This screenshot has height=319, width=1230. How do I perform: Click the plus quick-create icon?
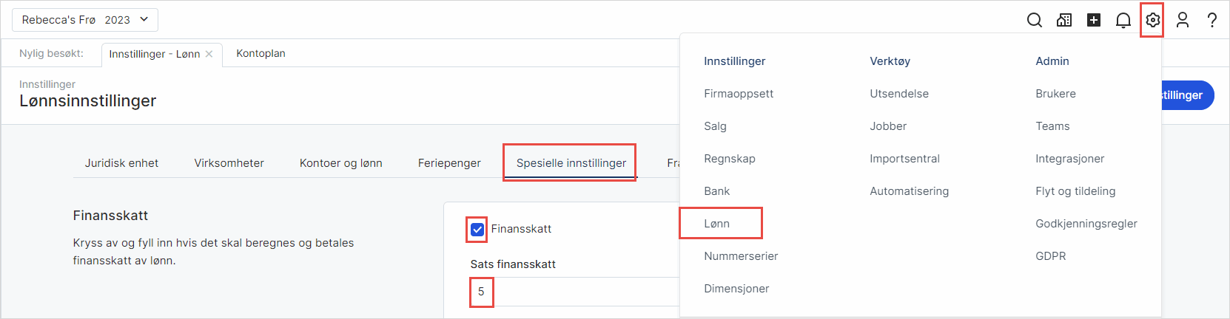(x=1094, y=20)
